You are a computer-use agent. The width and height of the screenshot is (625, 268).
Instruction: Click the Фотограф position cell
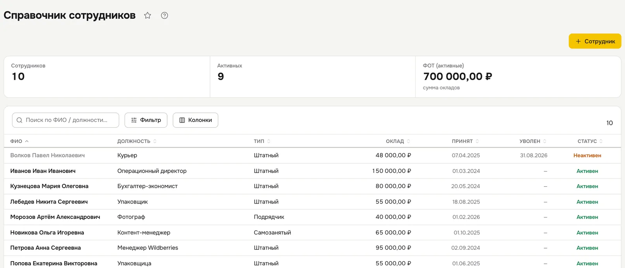click(x=131, y=217)
